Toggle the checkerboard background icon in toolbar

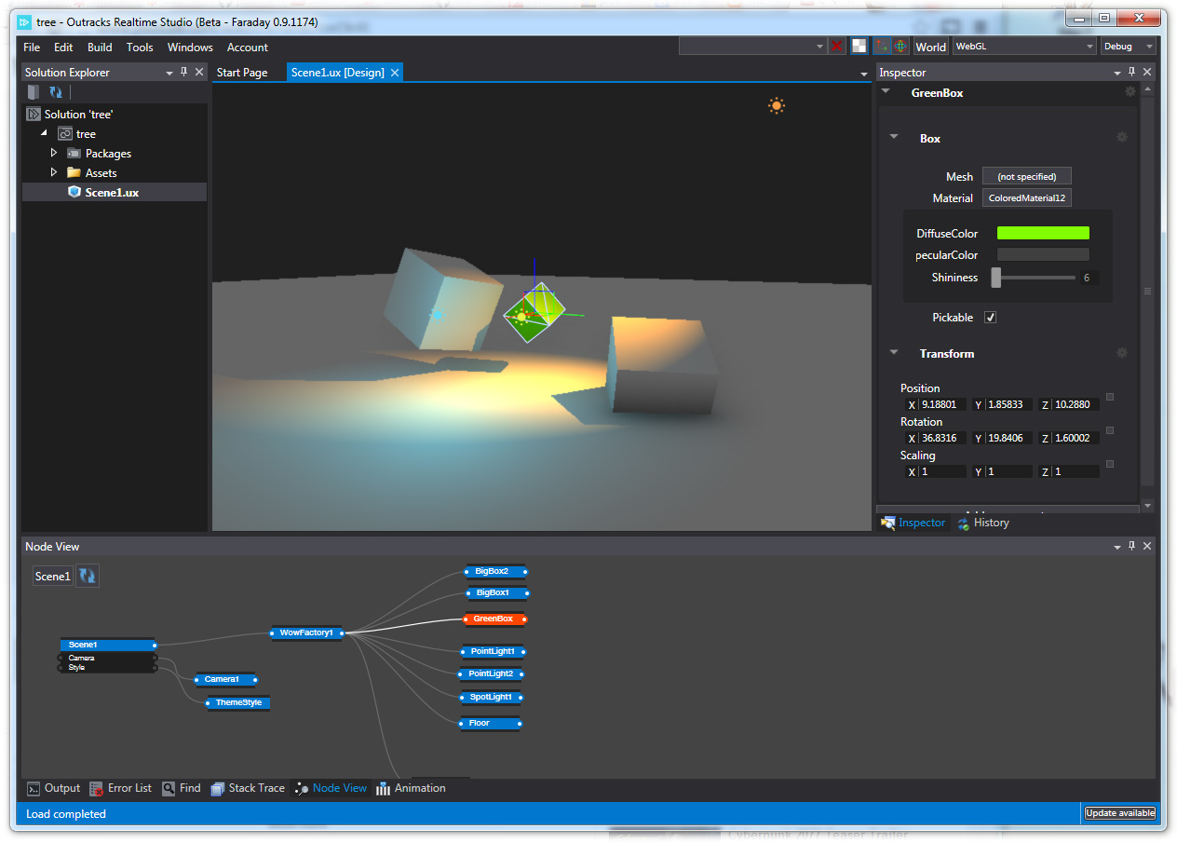[859, 47]
